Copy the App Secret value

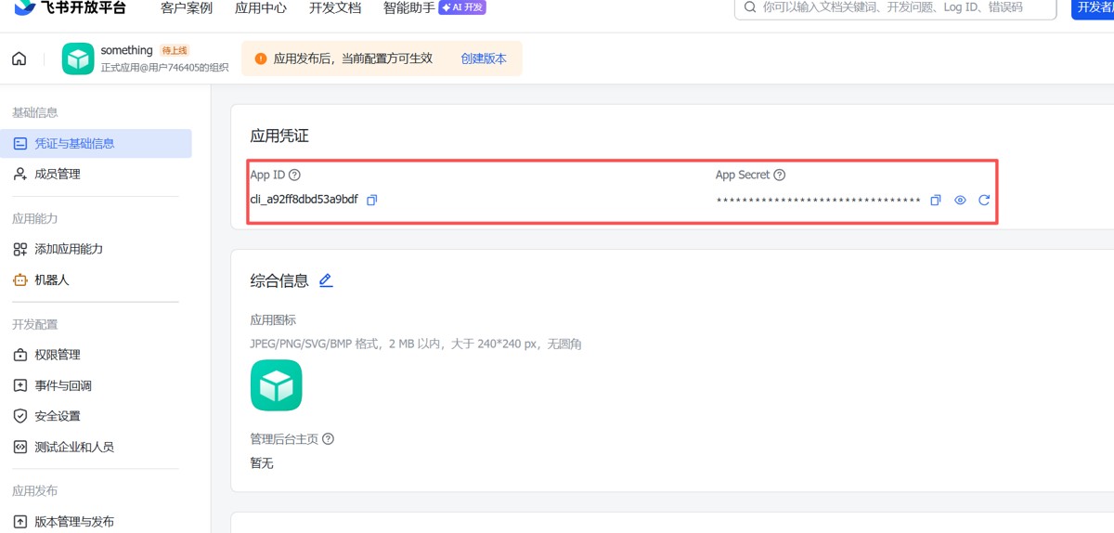click(936, 200)
